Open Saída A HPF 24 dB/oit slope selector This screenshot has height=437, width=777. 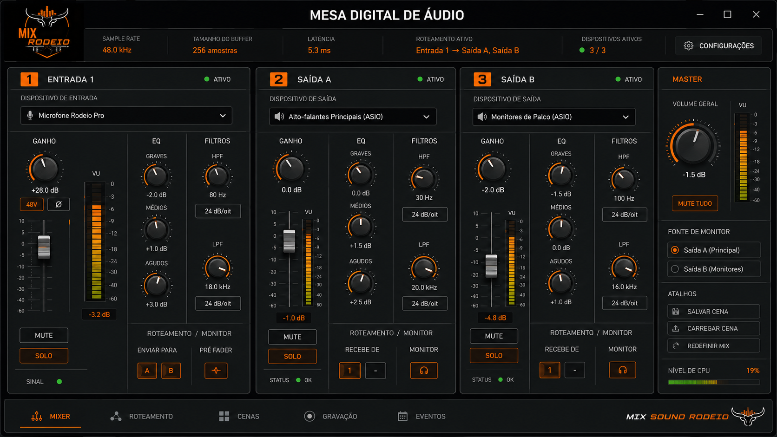pyautogui.click(x=425, y=215)
